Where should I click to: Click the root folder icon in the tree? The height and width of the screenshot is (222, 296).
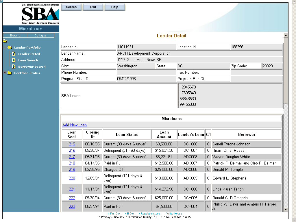5,41
